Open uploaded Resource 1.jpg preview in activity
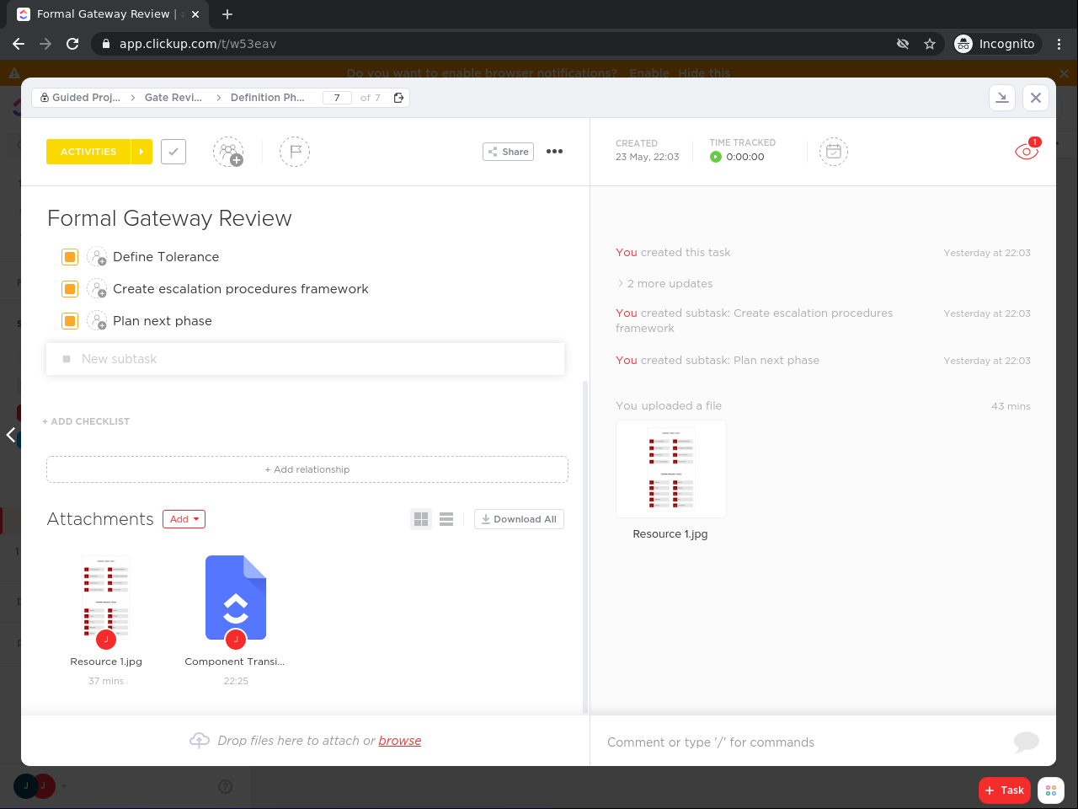 coord(671,469)
